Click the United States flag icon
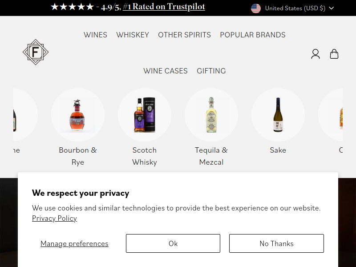 click(x=256, y=8)
